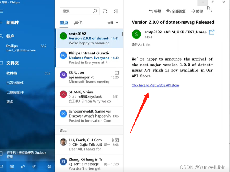Viewport: 230px width, 172px height.
Task: Open People from bottom bar
Action: 23,166
